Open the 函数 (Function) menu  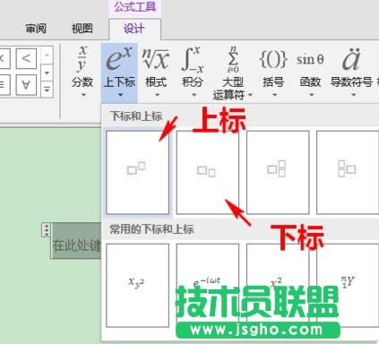[310, 71]
